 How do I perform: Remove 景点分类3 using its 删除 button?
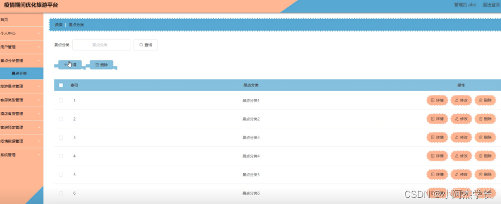click(x=485, y=138)
